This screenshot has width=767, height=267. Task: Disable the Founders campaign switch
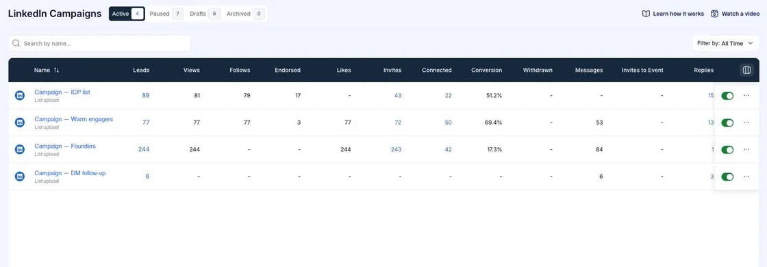tap(727, 150)
